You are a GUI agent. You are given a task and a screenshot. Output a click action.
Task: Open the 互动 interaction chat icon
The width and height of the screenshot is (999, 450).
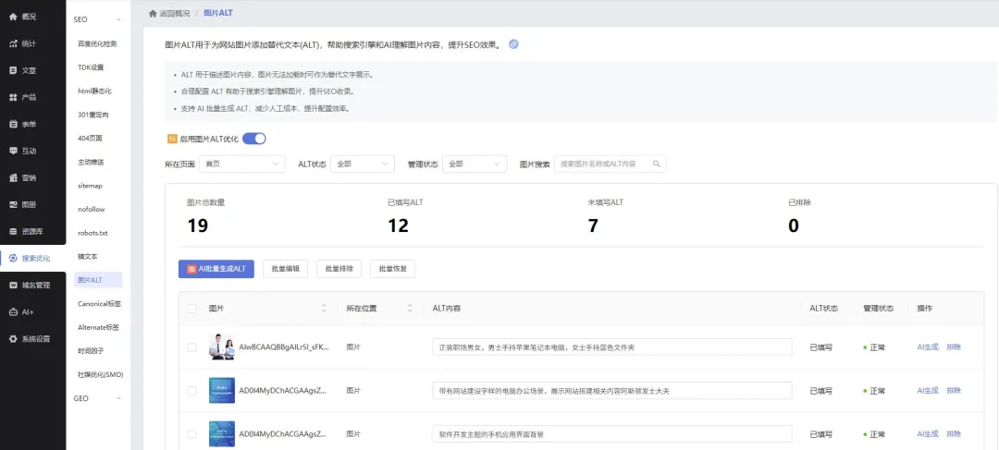[13, 151]
